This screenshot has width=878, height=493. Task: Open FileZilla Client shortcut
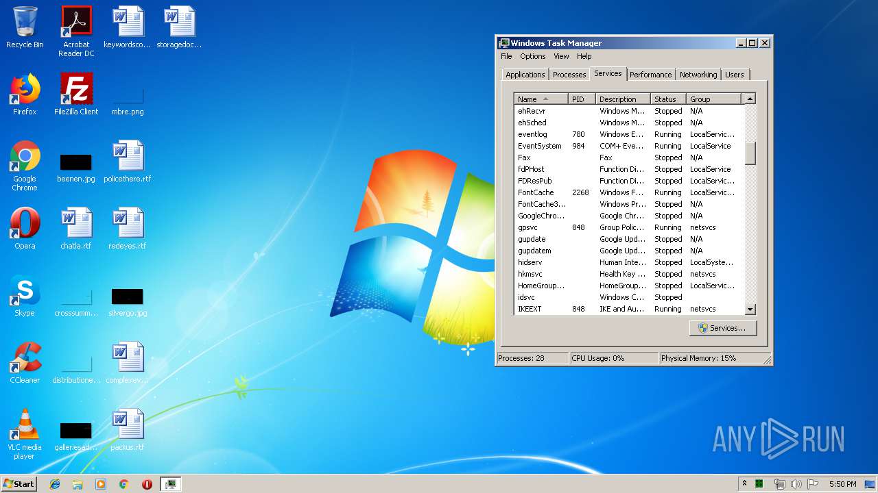click(76, 94)
